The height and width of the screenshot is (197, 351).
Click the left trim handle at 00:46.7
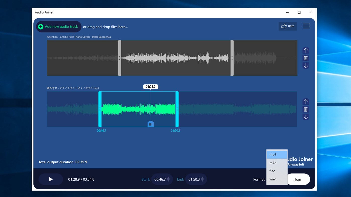click(x=100, y=109)
